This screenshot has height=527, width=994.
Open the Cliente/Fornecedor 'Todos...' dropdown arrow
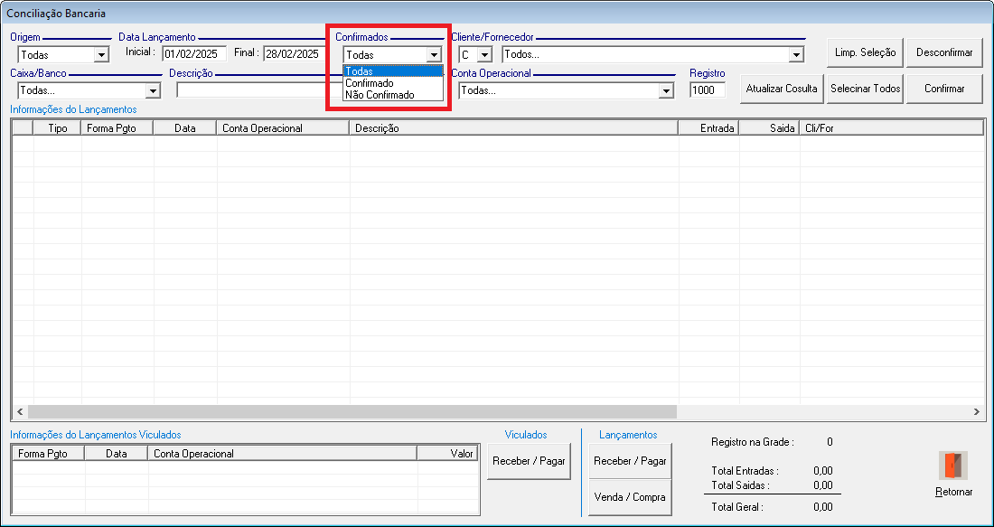click(796, 55)
